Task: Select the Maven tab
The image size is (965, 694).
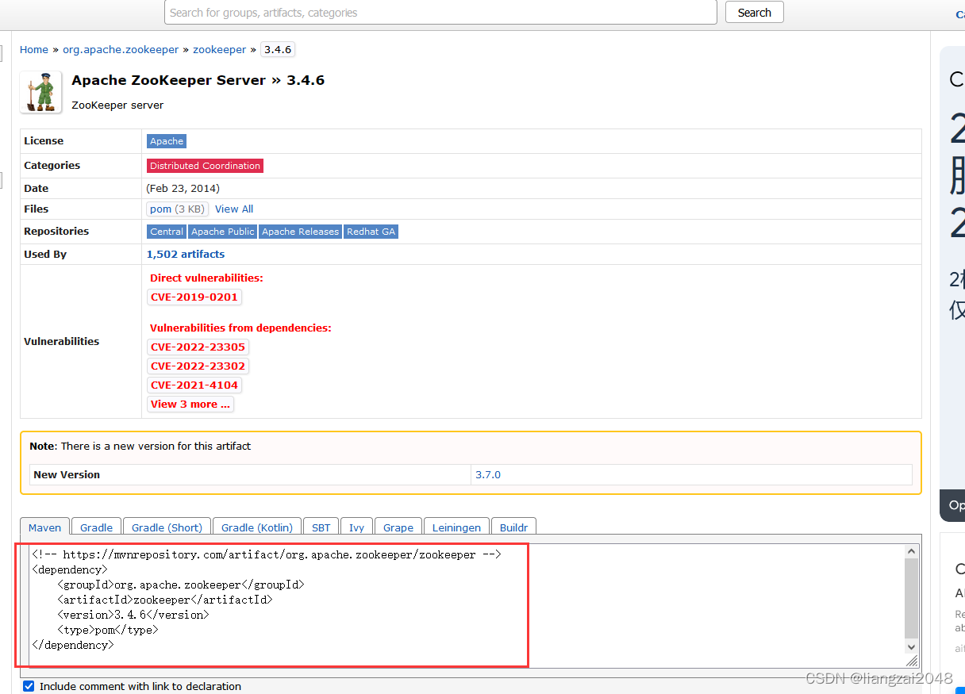Action: pyautogui.click(x=44, y=527)
